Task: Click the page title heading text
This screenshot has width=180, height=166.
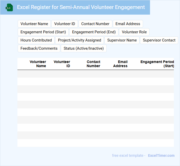Action: [x=81, y=7]
